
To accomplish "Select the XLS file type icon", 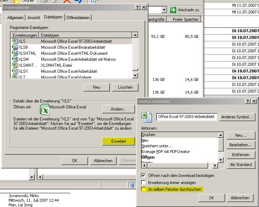I will coord(15,41).
